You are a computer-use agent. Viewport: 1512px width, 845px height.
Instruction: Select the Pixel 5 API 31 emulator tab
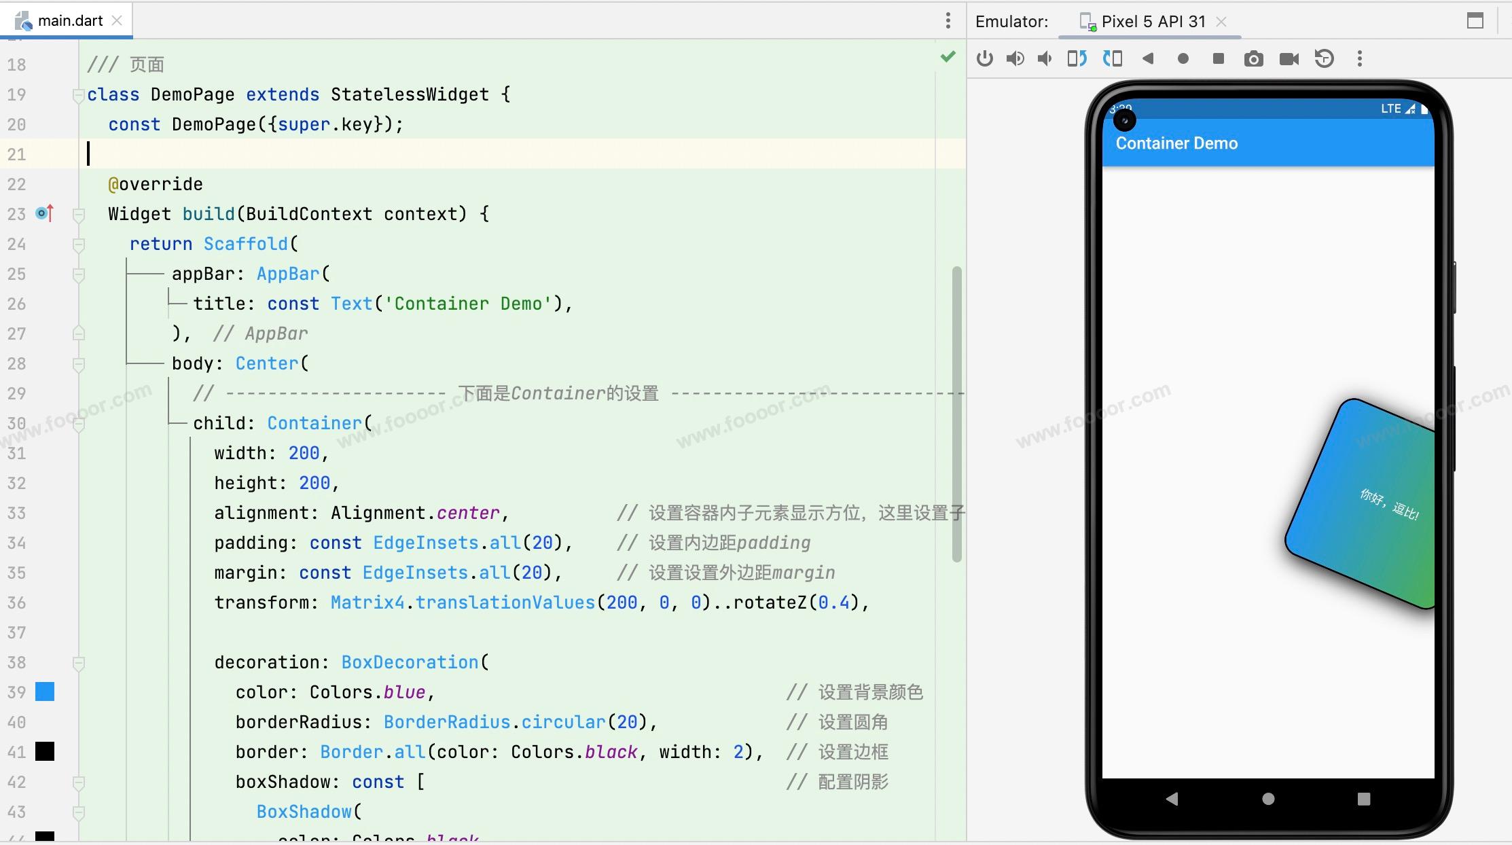click(1152, 22)
